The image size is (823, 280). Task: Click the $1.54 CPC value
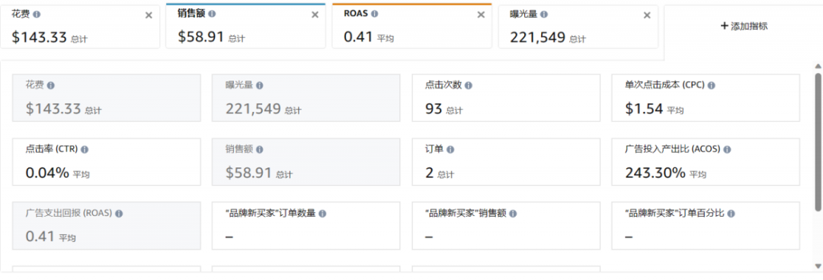644,109
